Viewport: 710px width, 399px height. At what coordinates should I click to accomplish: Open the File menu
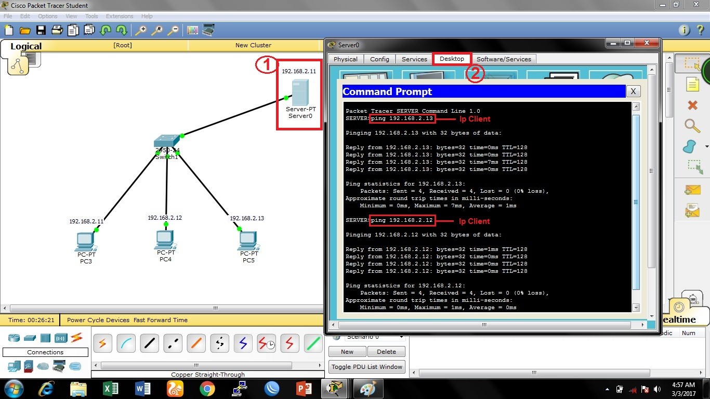8,16
